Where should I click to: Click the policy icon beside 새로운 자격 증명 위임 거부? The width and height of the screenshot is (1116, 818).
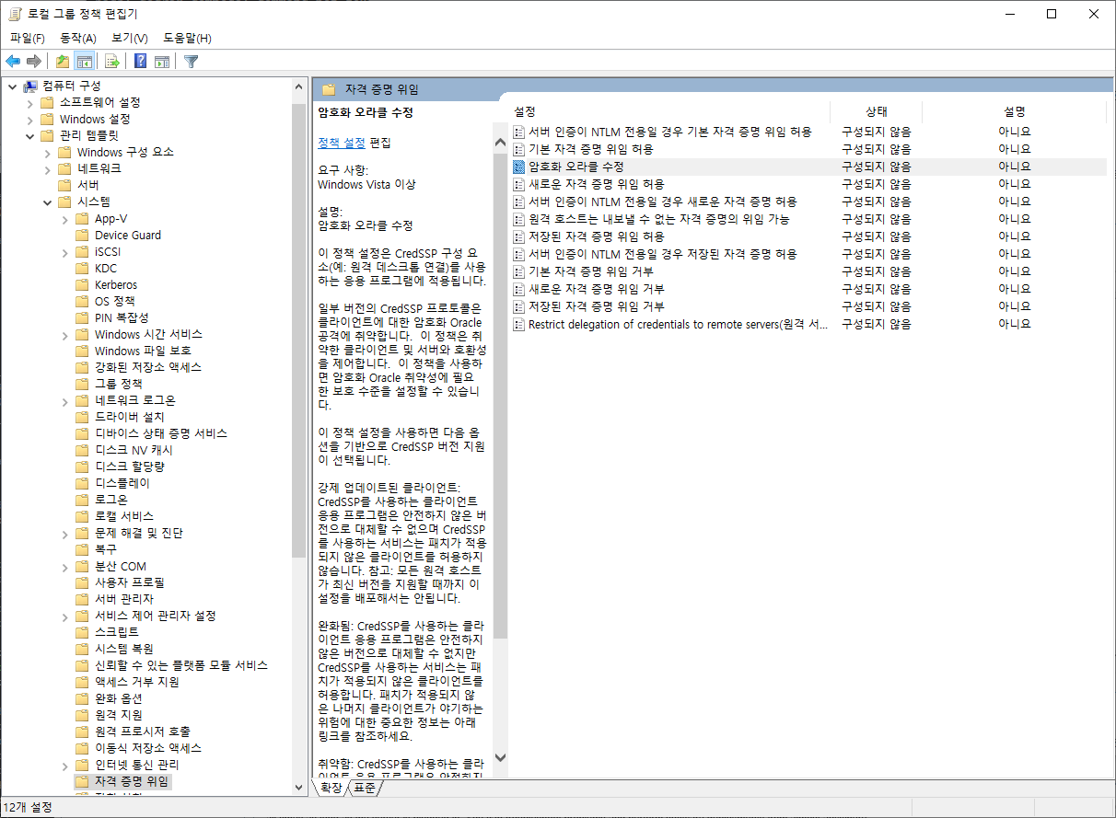519,289
